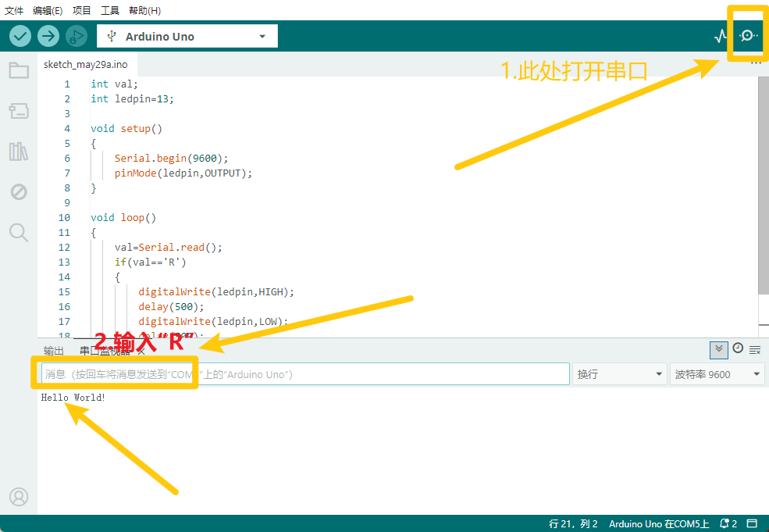This screenshot has width=769, height=532.
Task: Click the digitalWrite(ledpin,LOW) line
Action: (213, 321)
